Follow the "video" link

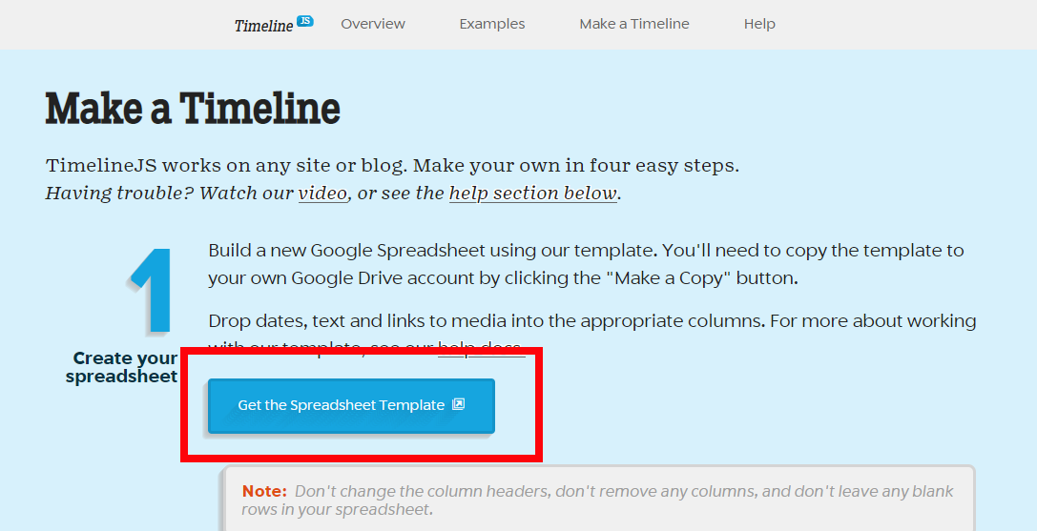tap(322, 194)
